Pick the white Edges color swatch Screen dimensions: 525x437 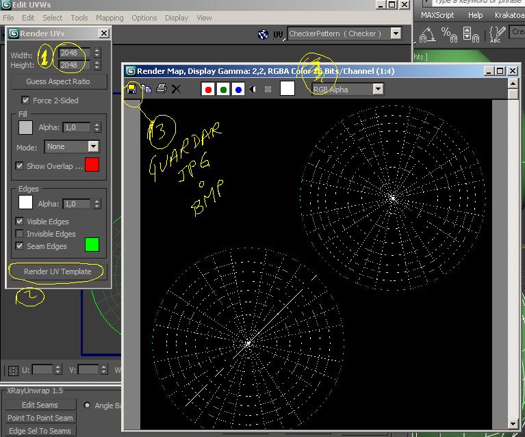25,202
